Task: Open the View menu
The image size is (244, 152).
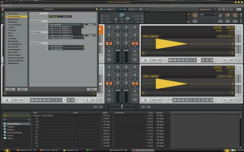Action: tap(6, 5)
